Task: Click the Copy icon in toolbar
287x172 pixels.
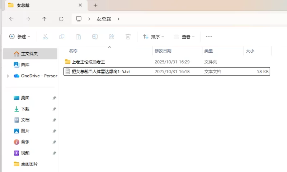Action: click(62, 37)
